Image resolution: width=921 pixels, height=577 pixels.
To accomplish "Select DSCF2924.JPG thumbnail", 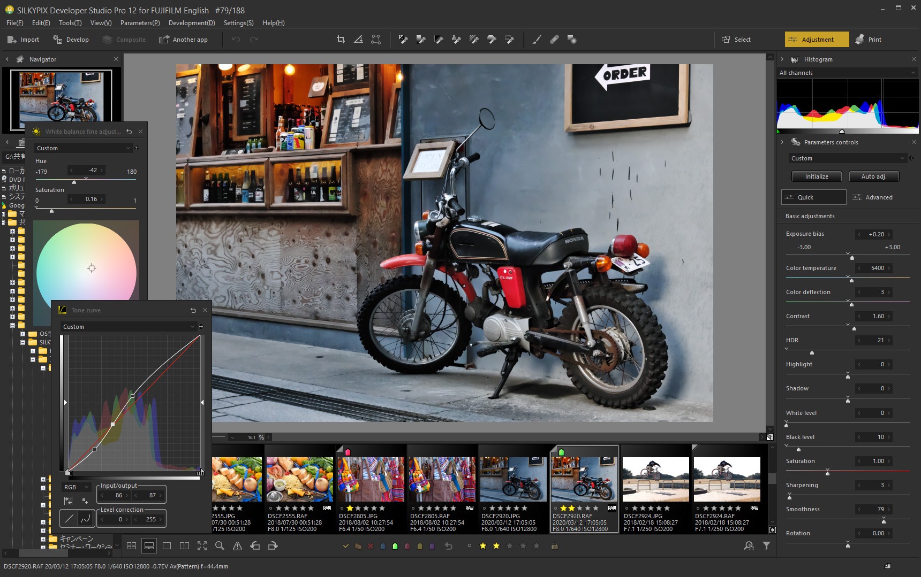I will (656, 489).
